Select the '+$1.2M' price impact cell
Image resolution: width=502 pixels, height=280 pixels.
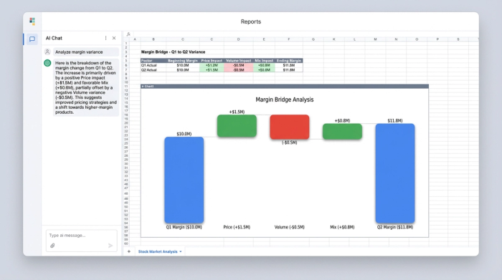click(212, 65)
